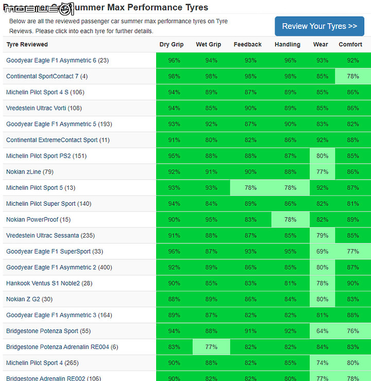Sort by Comfort column header

pyautogui.click(x=350, y=44)
